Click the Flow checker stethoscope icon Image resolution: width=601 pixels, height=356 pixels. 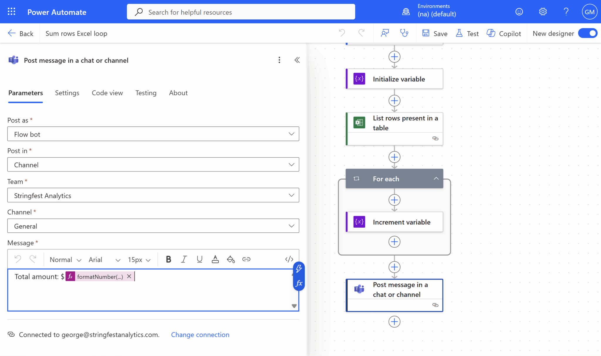click(404, 33)
